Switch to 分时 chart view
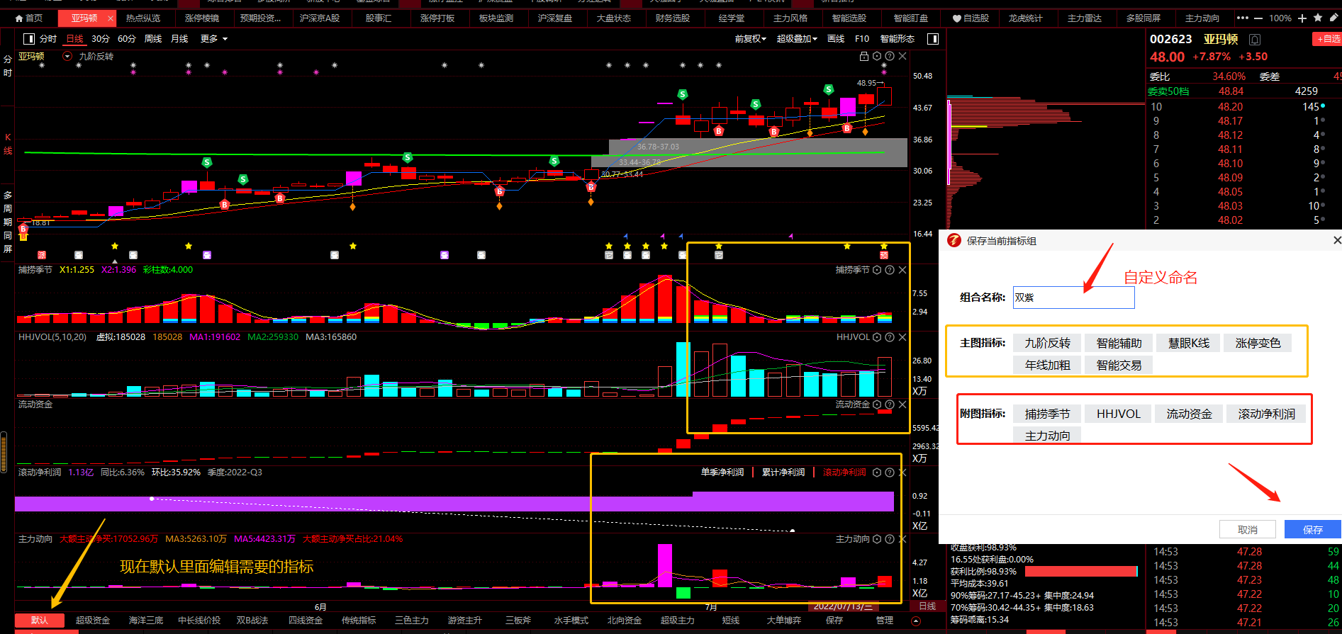Image resolution: width=1342 pixels, height=634 pixels. point(48,39)
